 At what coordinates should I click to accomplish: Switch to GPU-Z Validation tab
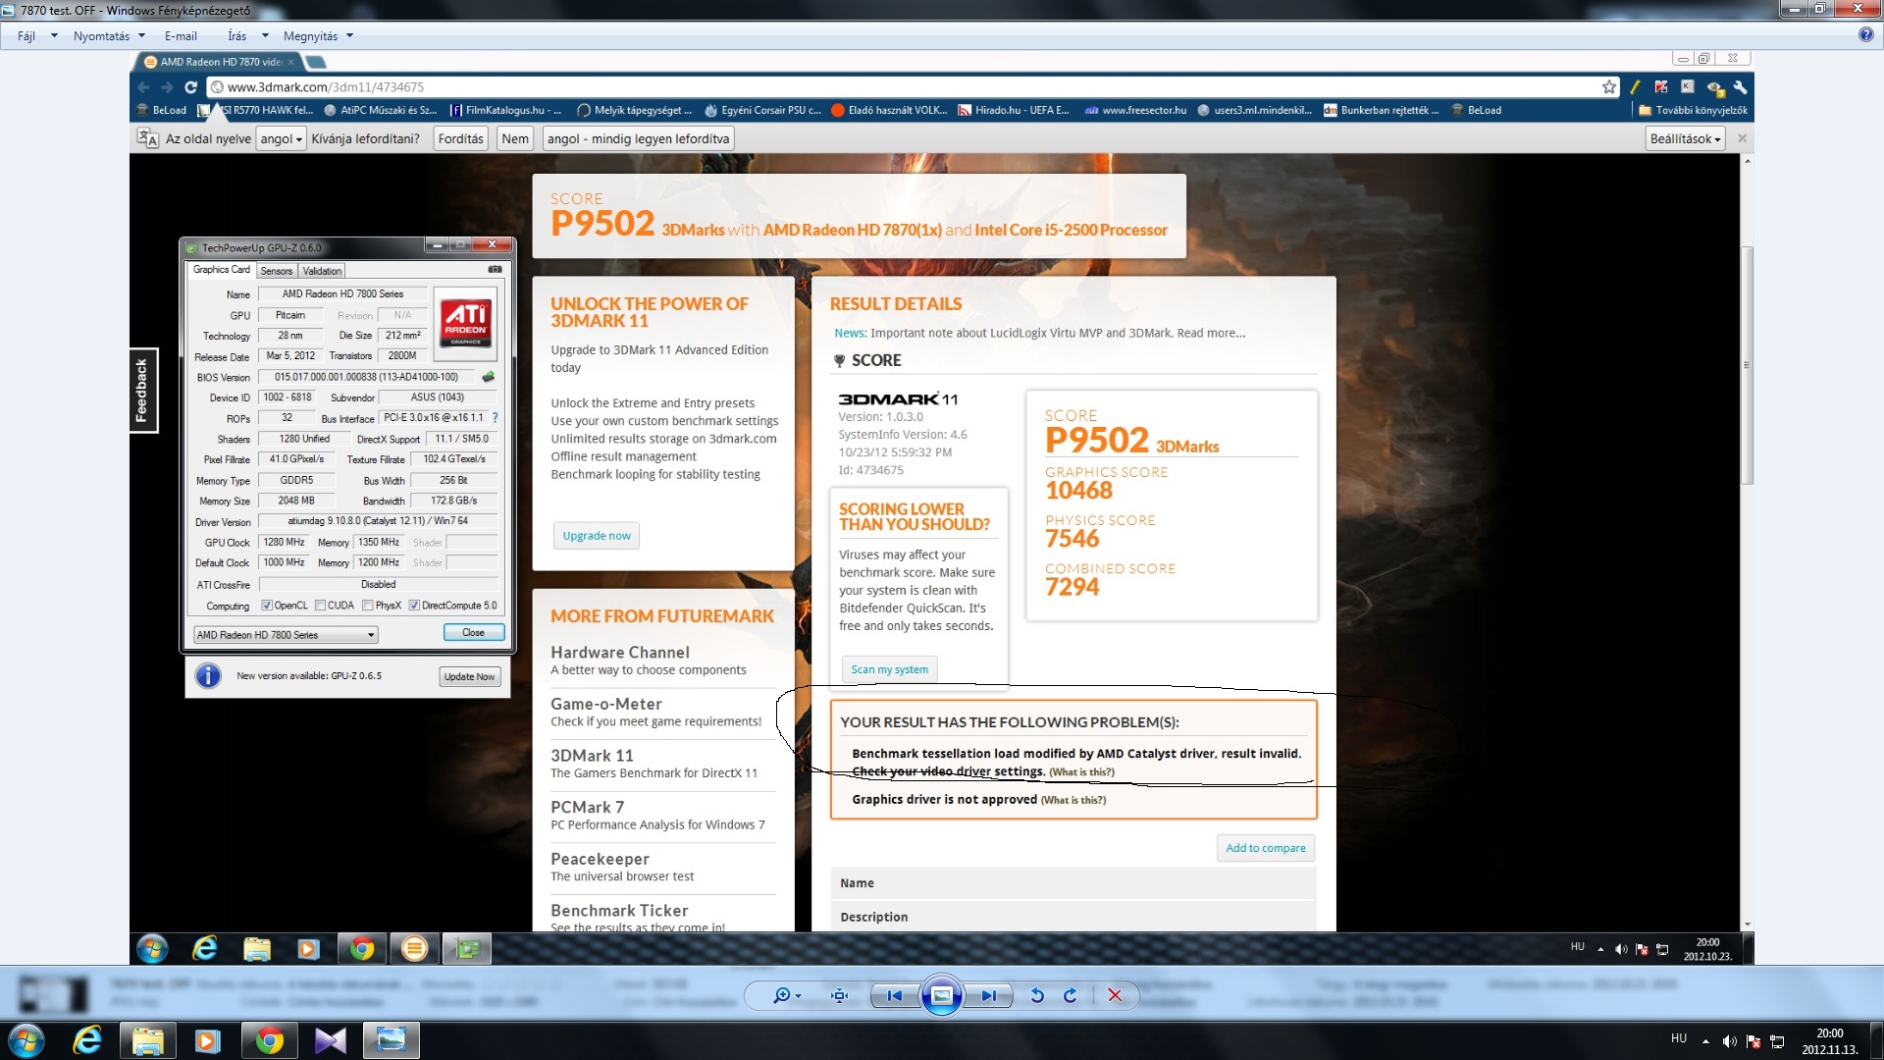322,271
